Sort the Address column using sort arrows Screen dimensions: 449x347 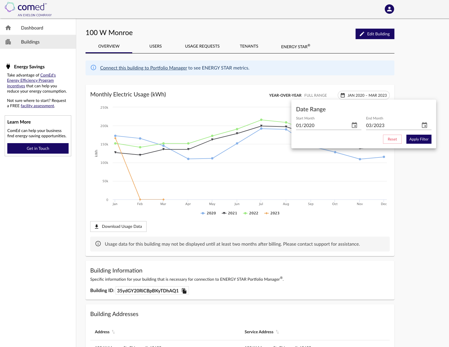coord(113,332)
